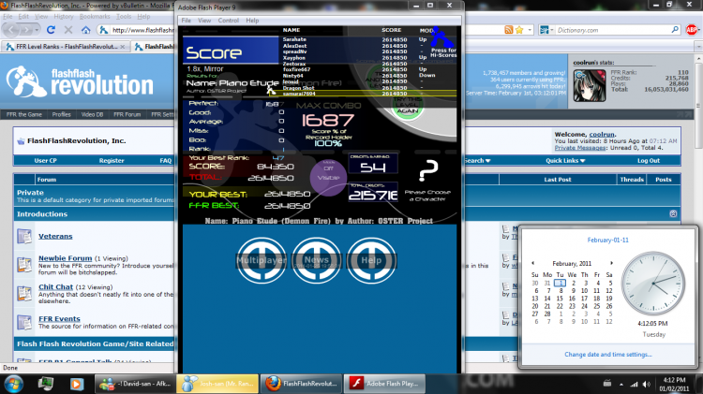703x394 pixels.
Task: Bookmark page with the star icon
Action: 519,30
